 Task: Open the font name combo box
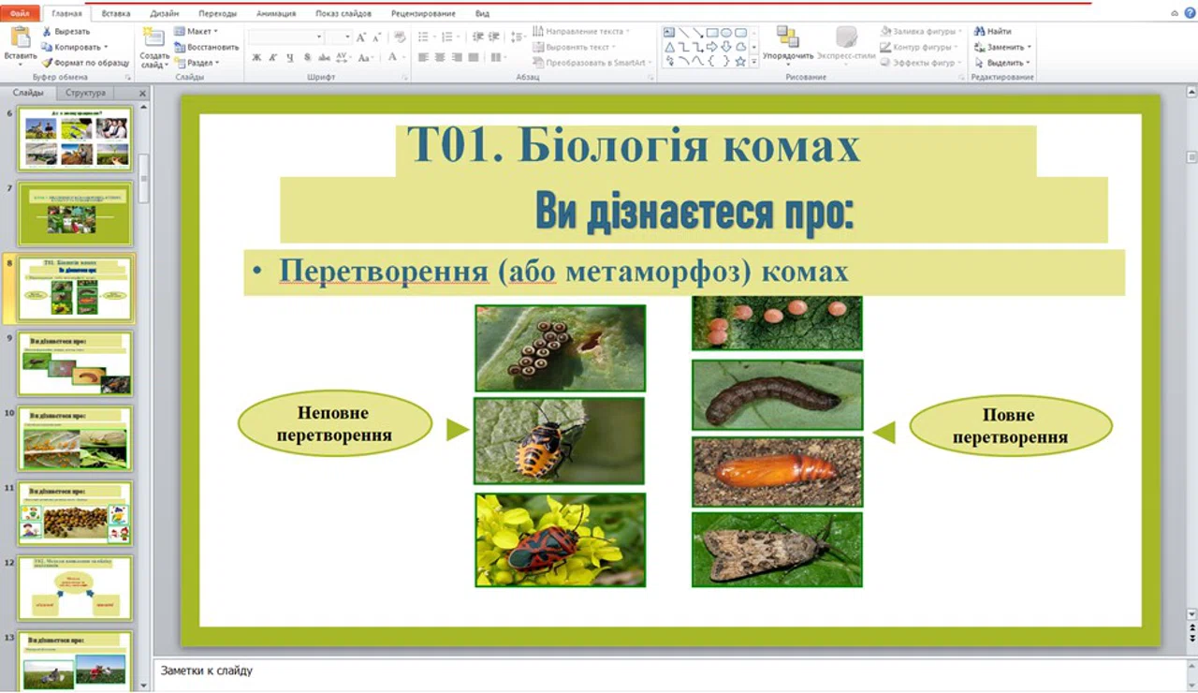(x=286, y=37)
